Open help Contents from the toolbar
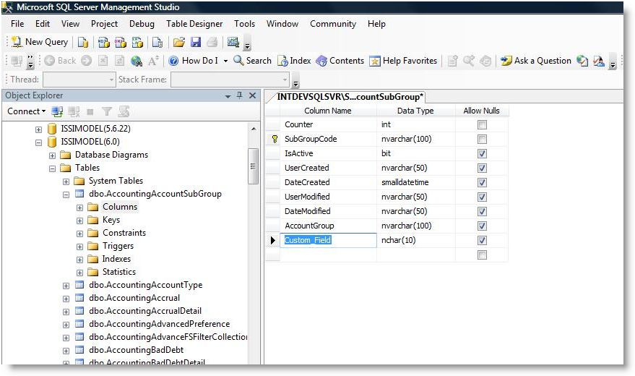 340,61
